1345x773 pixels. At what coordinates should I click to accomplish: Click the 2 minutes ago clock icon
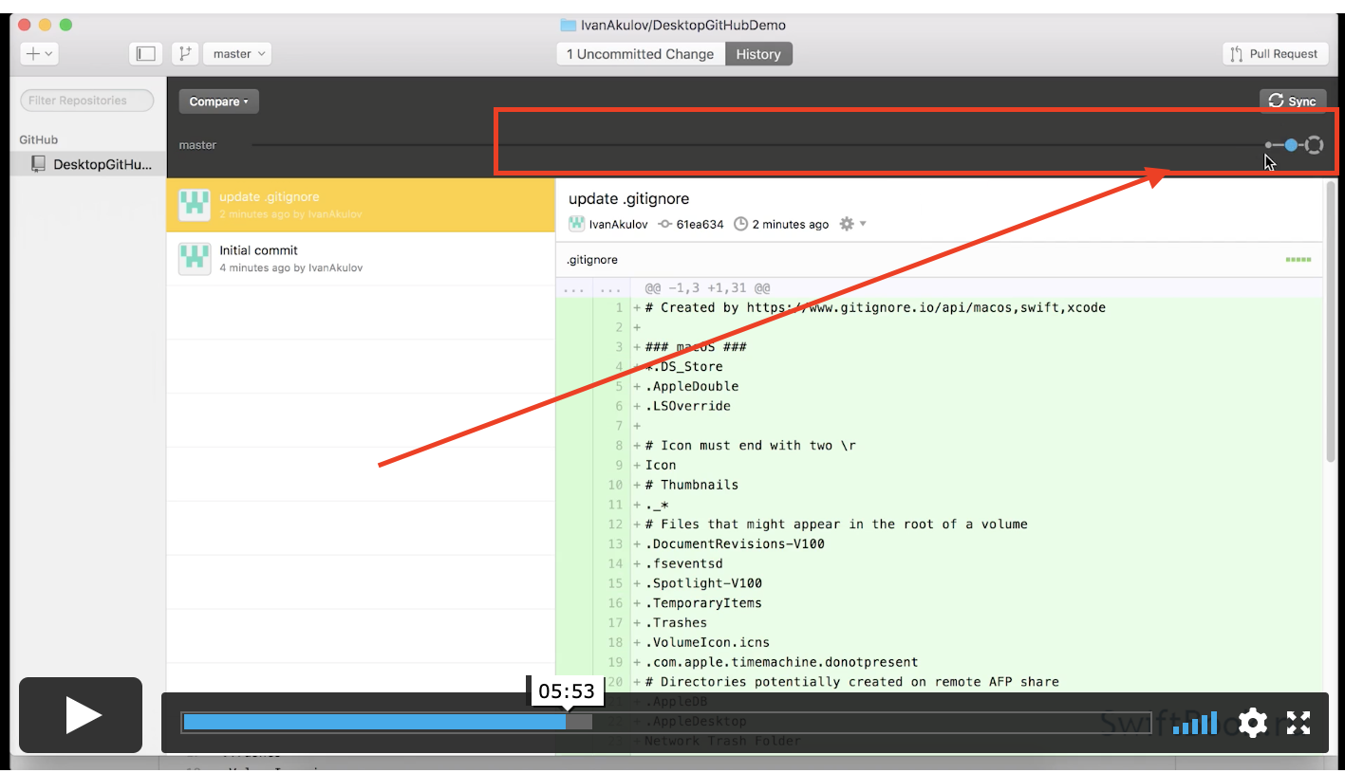coord(741,225)
